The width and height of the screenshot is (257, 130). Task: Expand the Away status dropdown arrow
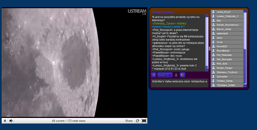[x=170, y=75]
